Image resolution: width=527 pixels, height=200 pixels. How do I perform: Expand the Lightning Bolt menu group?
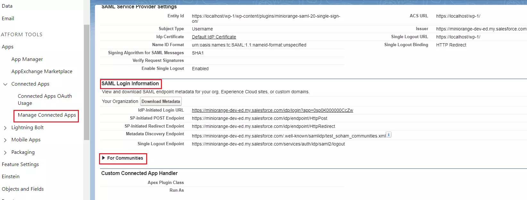[5, 128]
